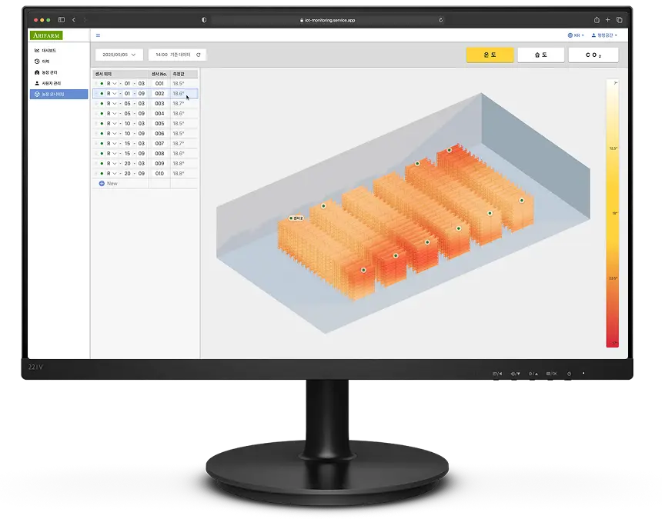Open the 2025/05/05 date dropdown

pyautogui.click(x=119, y=55)
